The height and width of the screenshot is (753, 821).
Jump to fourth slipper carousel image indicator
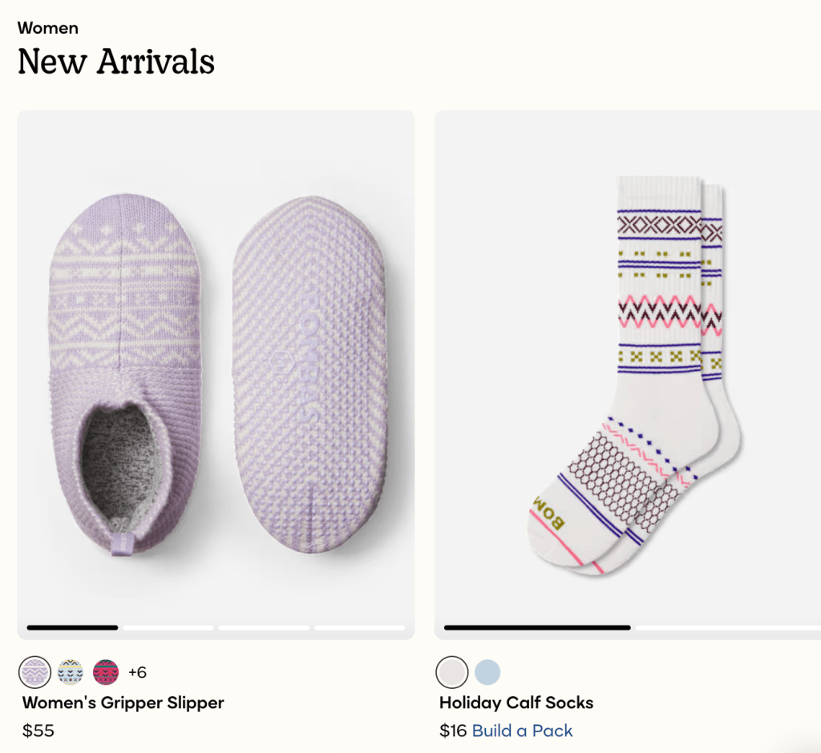click(x=359, y=627)
